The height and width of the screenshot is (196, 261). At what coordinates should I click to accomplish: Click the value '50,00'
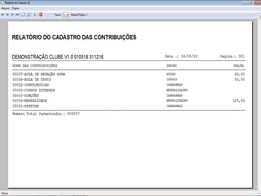(240, 79)
